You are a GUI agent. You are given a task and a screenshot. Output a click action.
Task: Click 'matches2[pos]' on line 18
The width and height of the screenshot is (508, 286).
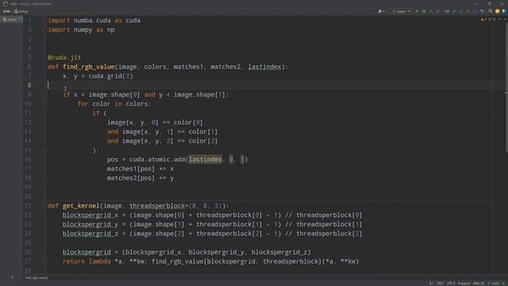[x=131, y=178]
